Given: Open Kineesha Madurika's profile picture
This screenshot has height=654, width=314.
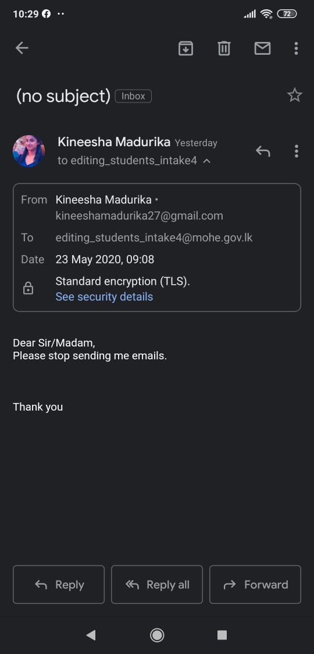Looking at the screenshot, I should click(28, 151).
